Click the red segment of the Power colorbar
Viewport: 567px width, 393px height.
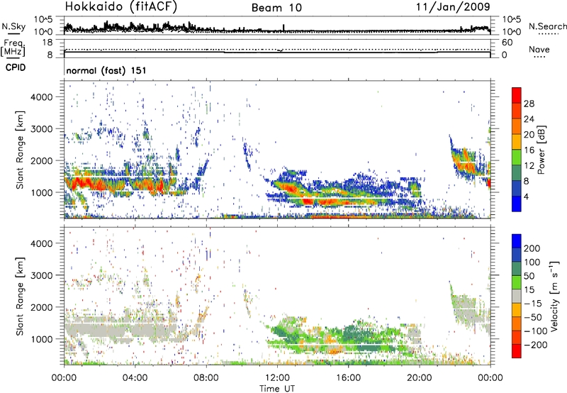coord(517,95)
